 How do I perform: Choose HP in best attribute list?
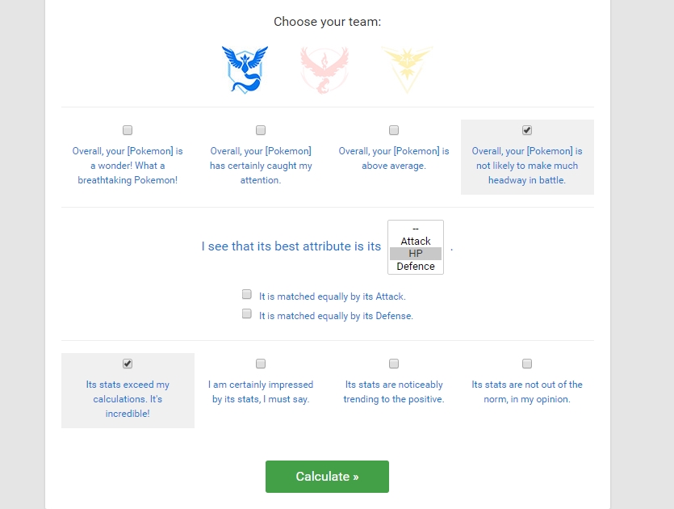tap(416, 254)
